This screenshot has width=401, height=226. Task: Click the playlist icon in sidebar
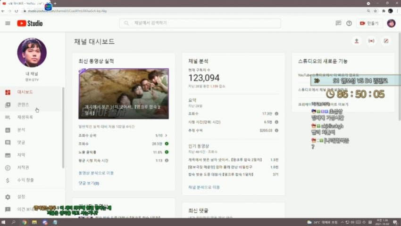click(8, 117)
